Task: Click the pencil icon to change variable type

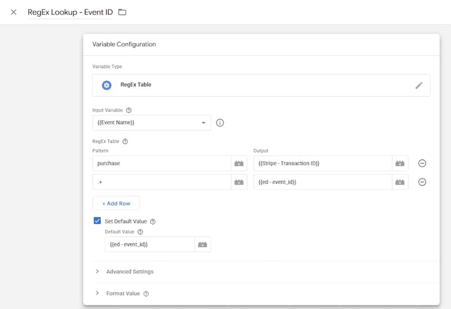Action: click(419, 85)
